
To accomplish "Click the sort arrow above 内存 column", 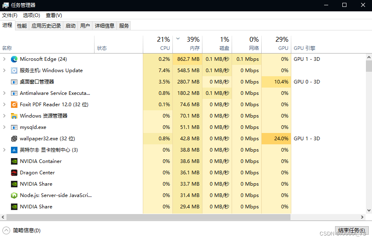I will pyautogui.click(x=178, y=39).
